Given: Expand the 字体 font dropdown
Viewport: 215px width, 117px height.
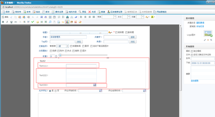Looking at the screenshot, I should point(109,17).
